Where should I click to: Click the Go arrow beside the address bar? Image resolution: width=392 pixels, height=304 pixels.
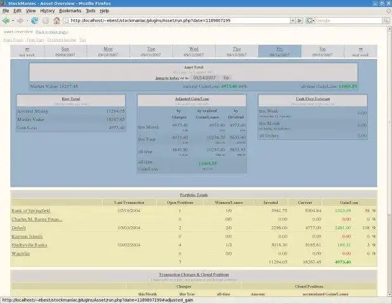299,21
